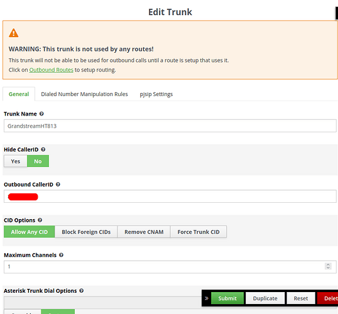The height and width of the screenshot is (314, 338).
Task: Select Block Foreign CIDs option
Action: 86,232
